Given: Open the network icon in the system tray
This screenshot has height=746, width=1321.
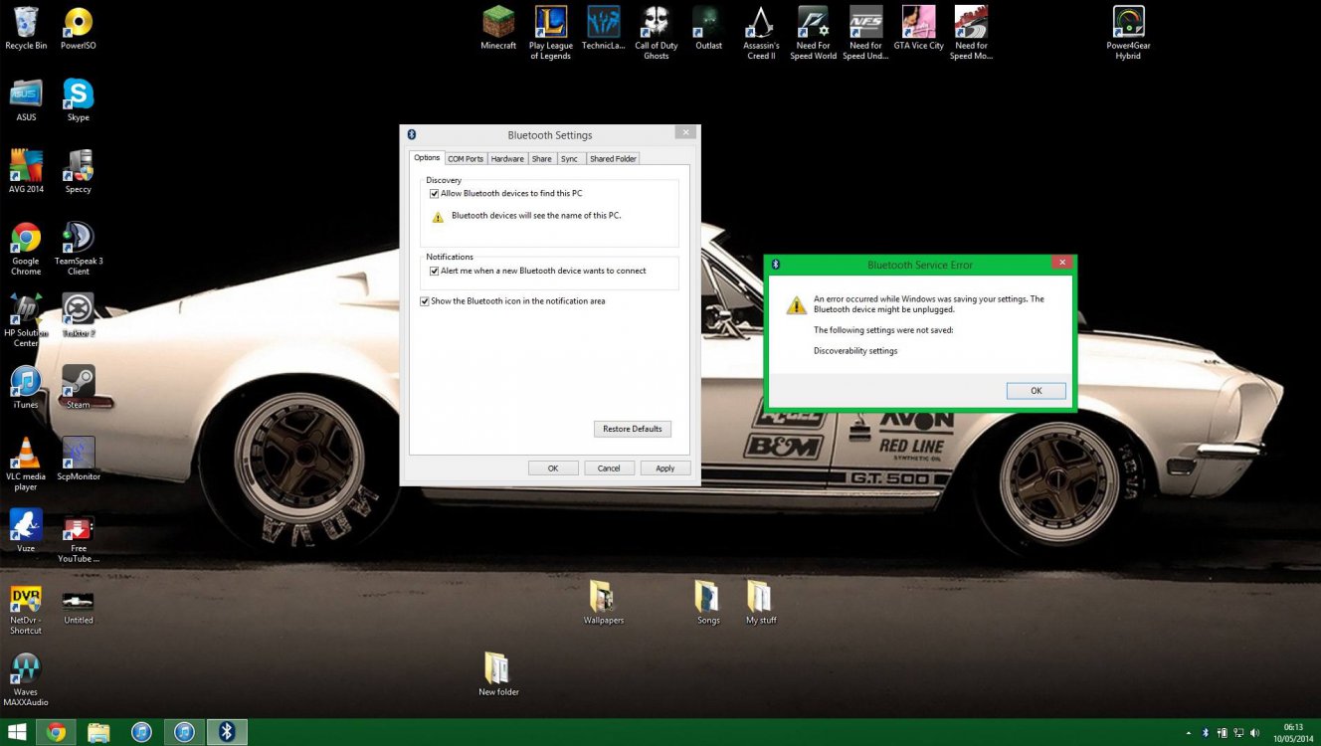Looking at the screenshot, I should pyautogui.click(x=1237, y=732).
